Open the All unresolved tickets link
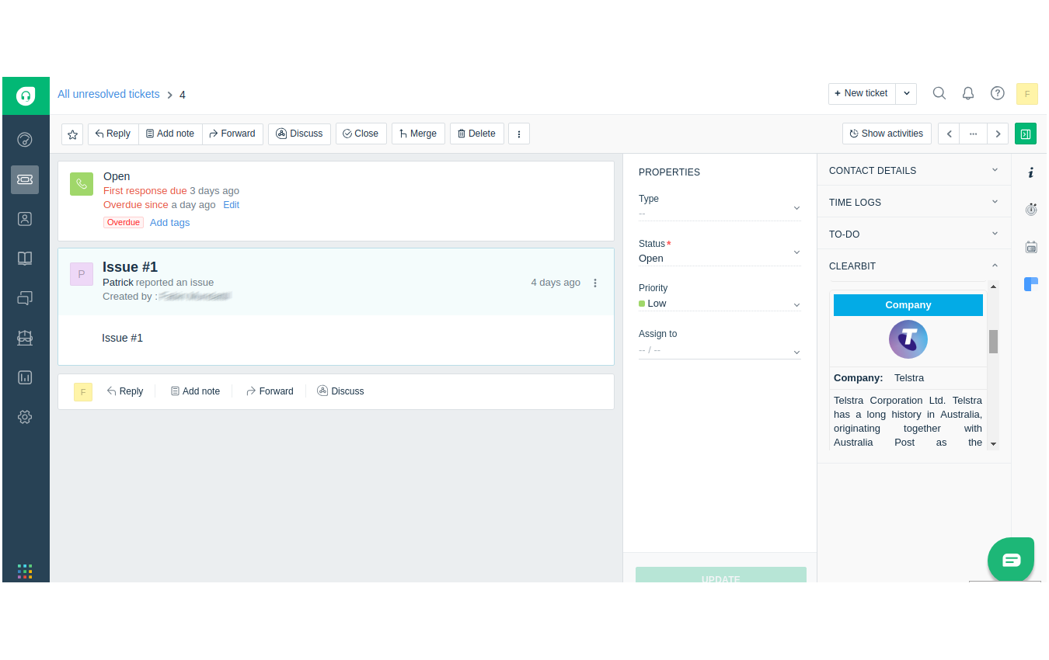 point(109,94)
